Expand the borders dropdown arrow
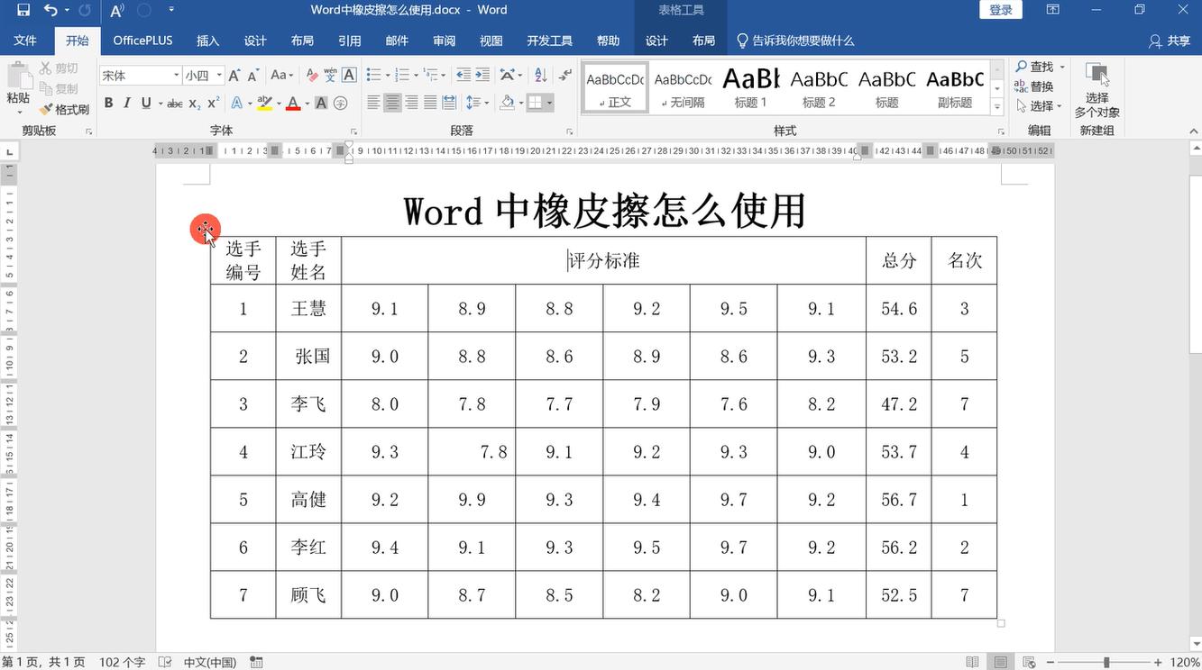 (x=549, y=104)
